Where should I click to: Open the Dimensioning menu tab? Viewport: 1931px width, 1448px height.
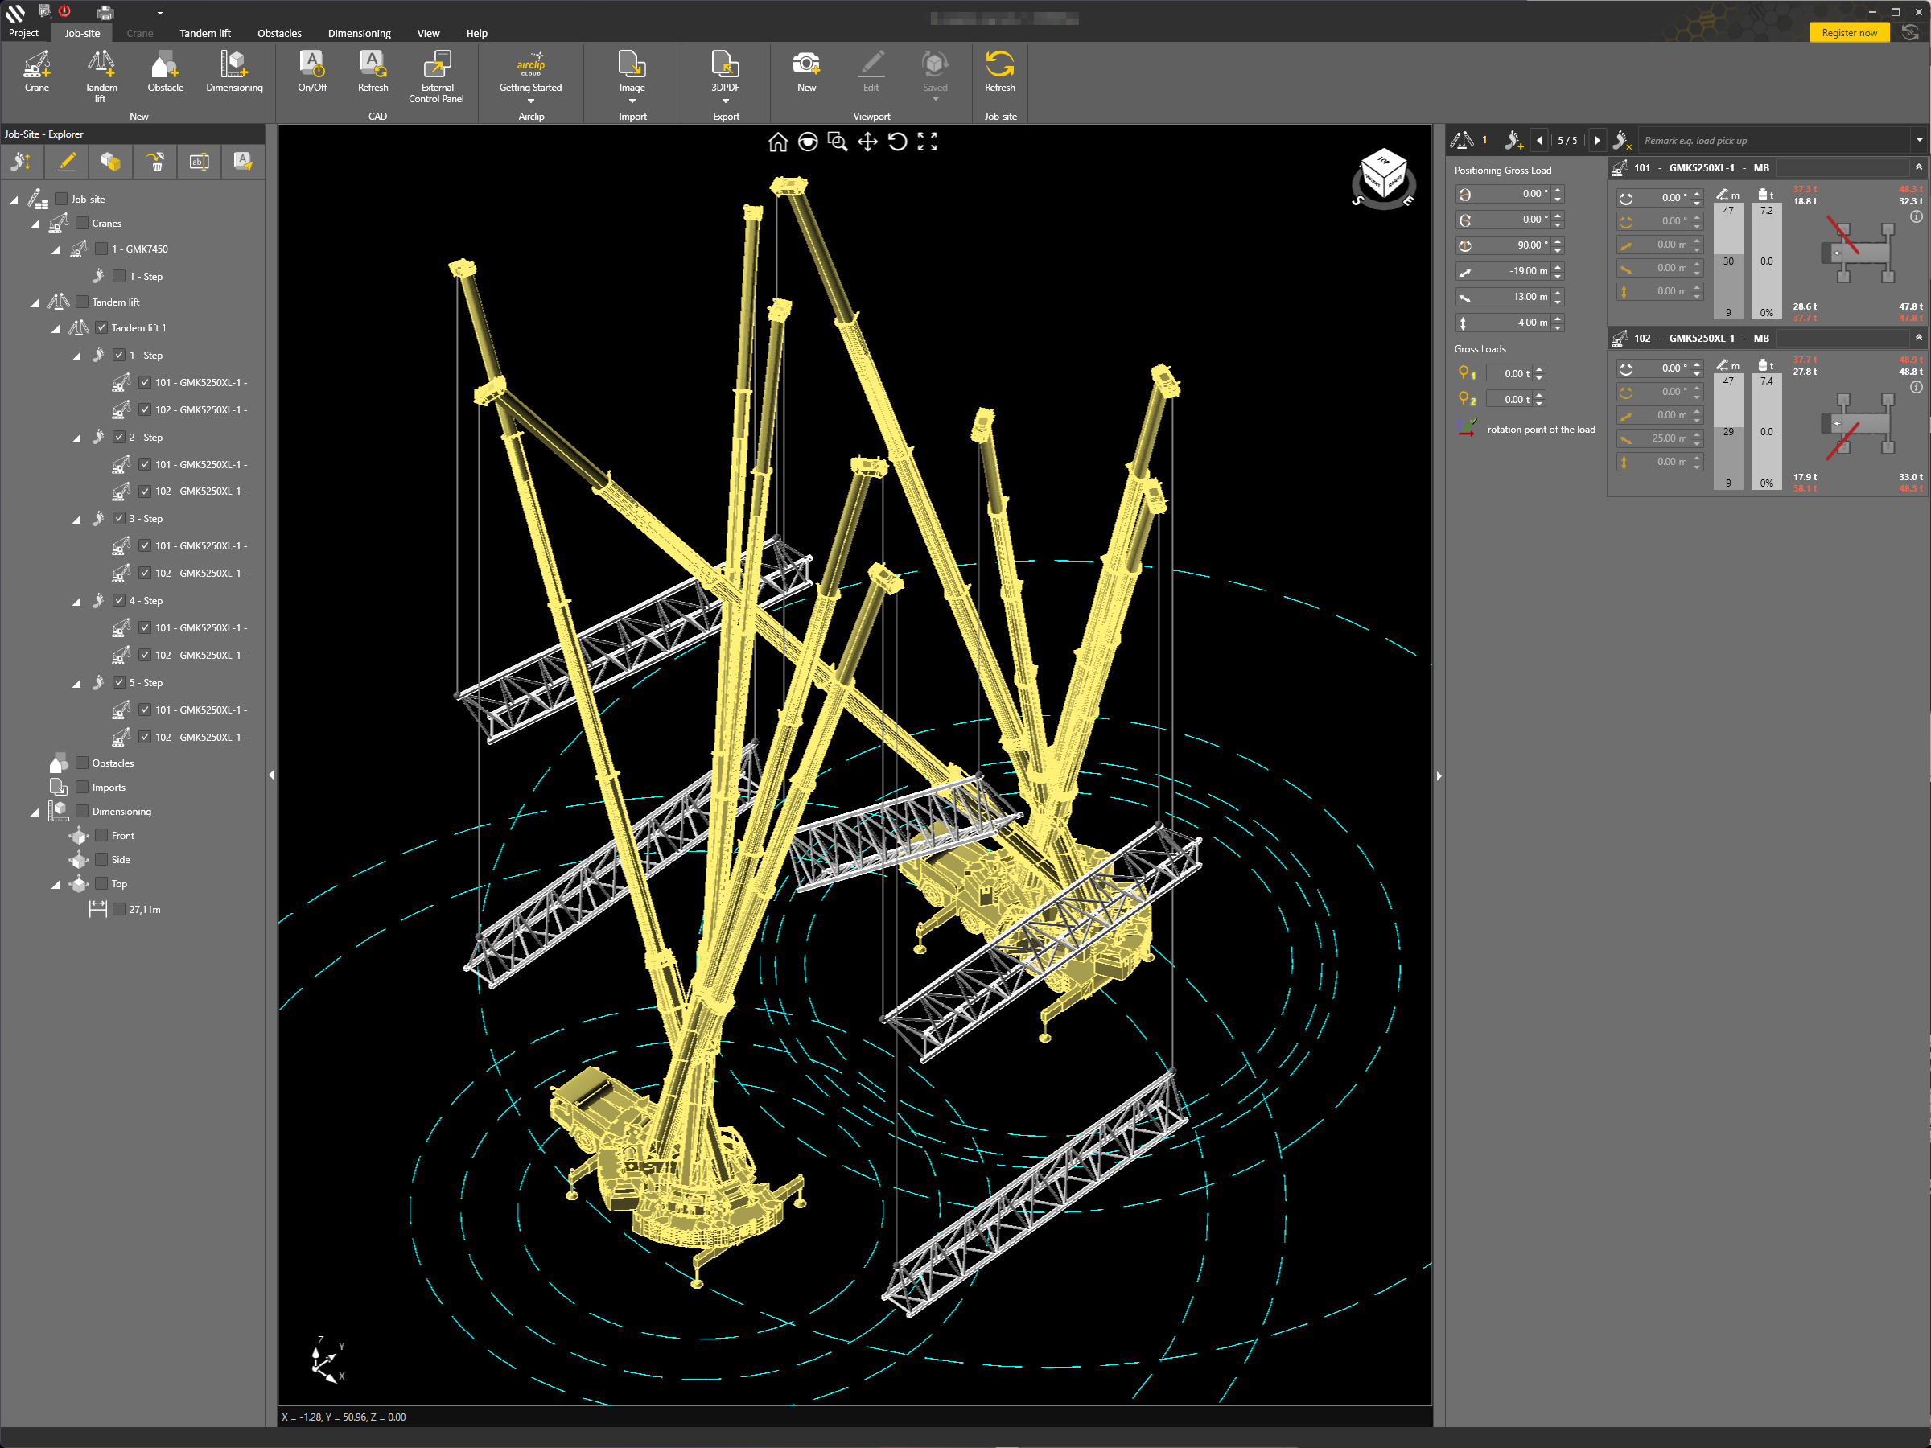359,33
